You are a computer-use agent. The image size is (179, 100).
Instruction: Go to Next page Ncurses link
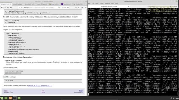[x=81, y=91]
